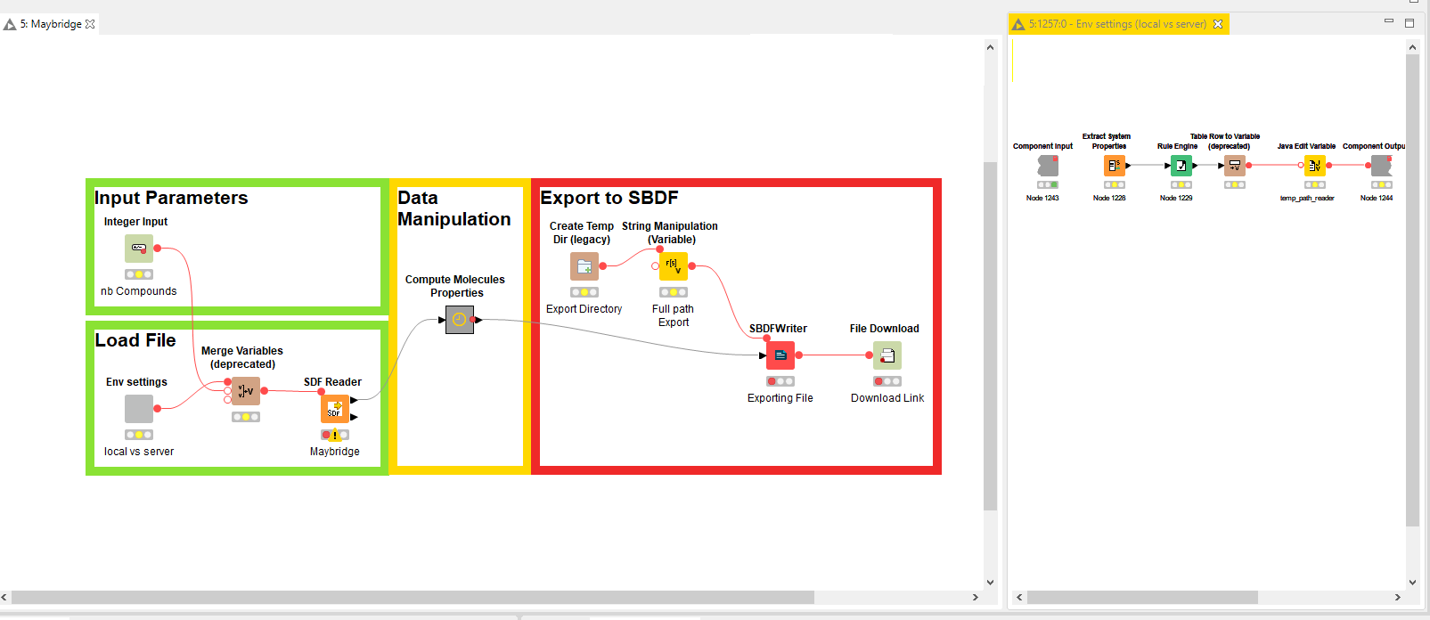Screen dimensions: 1430x620
Task: Click status indicator under String Manipulation node
Action: click(x=674, y=292)
